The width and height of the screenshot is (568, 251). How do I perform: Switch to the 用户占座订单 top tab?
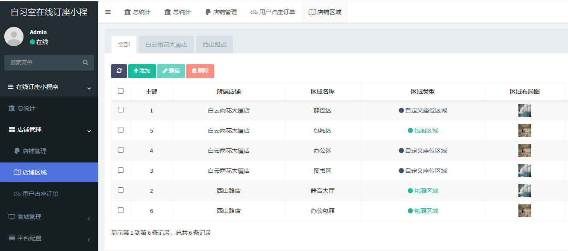[273, 12]
